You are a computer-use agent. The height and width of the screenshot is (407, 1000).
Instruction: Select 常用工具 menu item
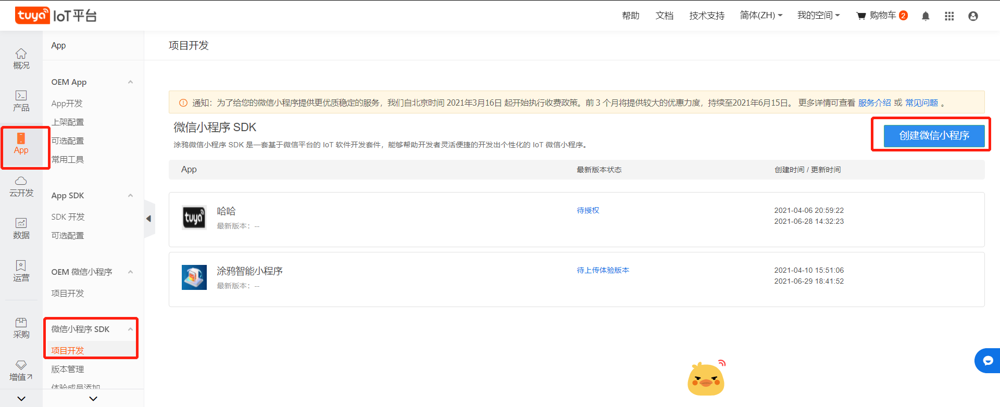pos(68,160)
